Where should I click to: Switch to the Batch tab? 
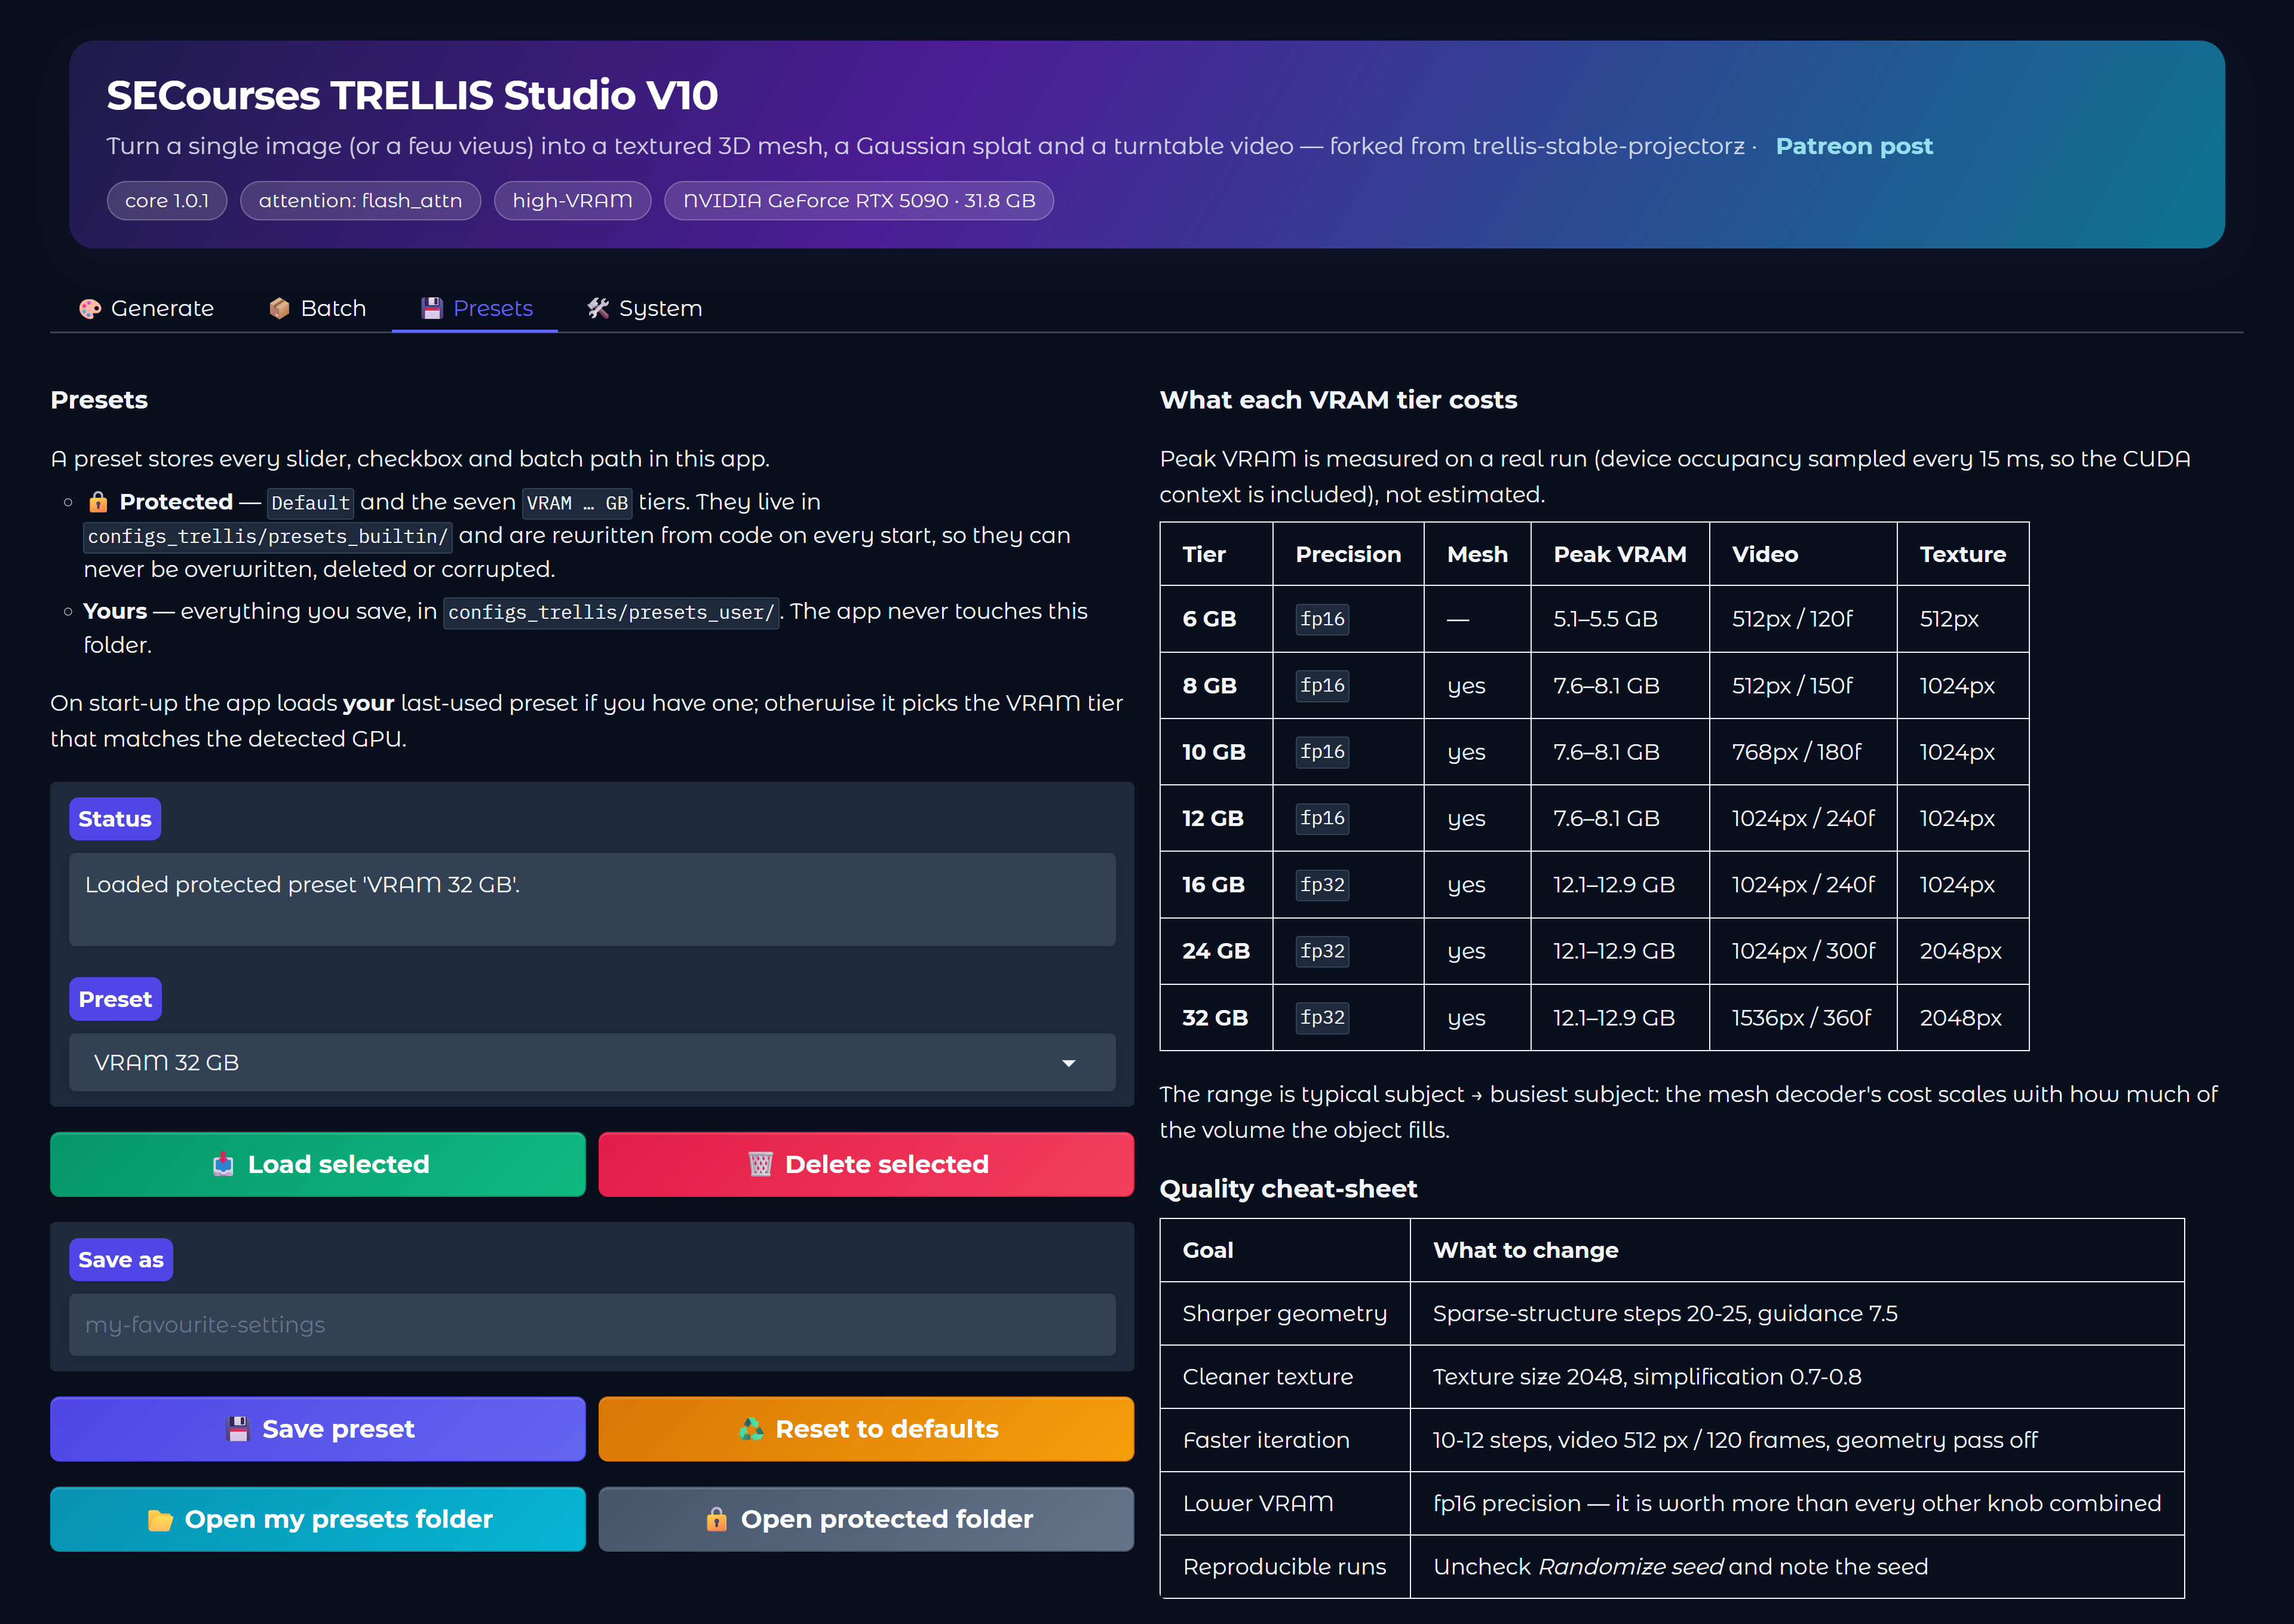pos(317,308)
